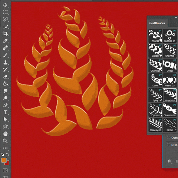Switch to the GrutBrushes tab

click(x=157, y=23)
